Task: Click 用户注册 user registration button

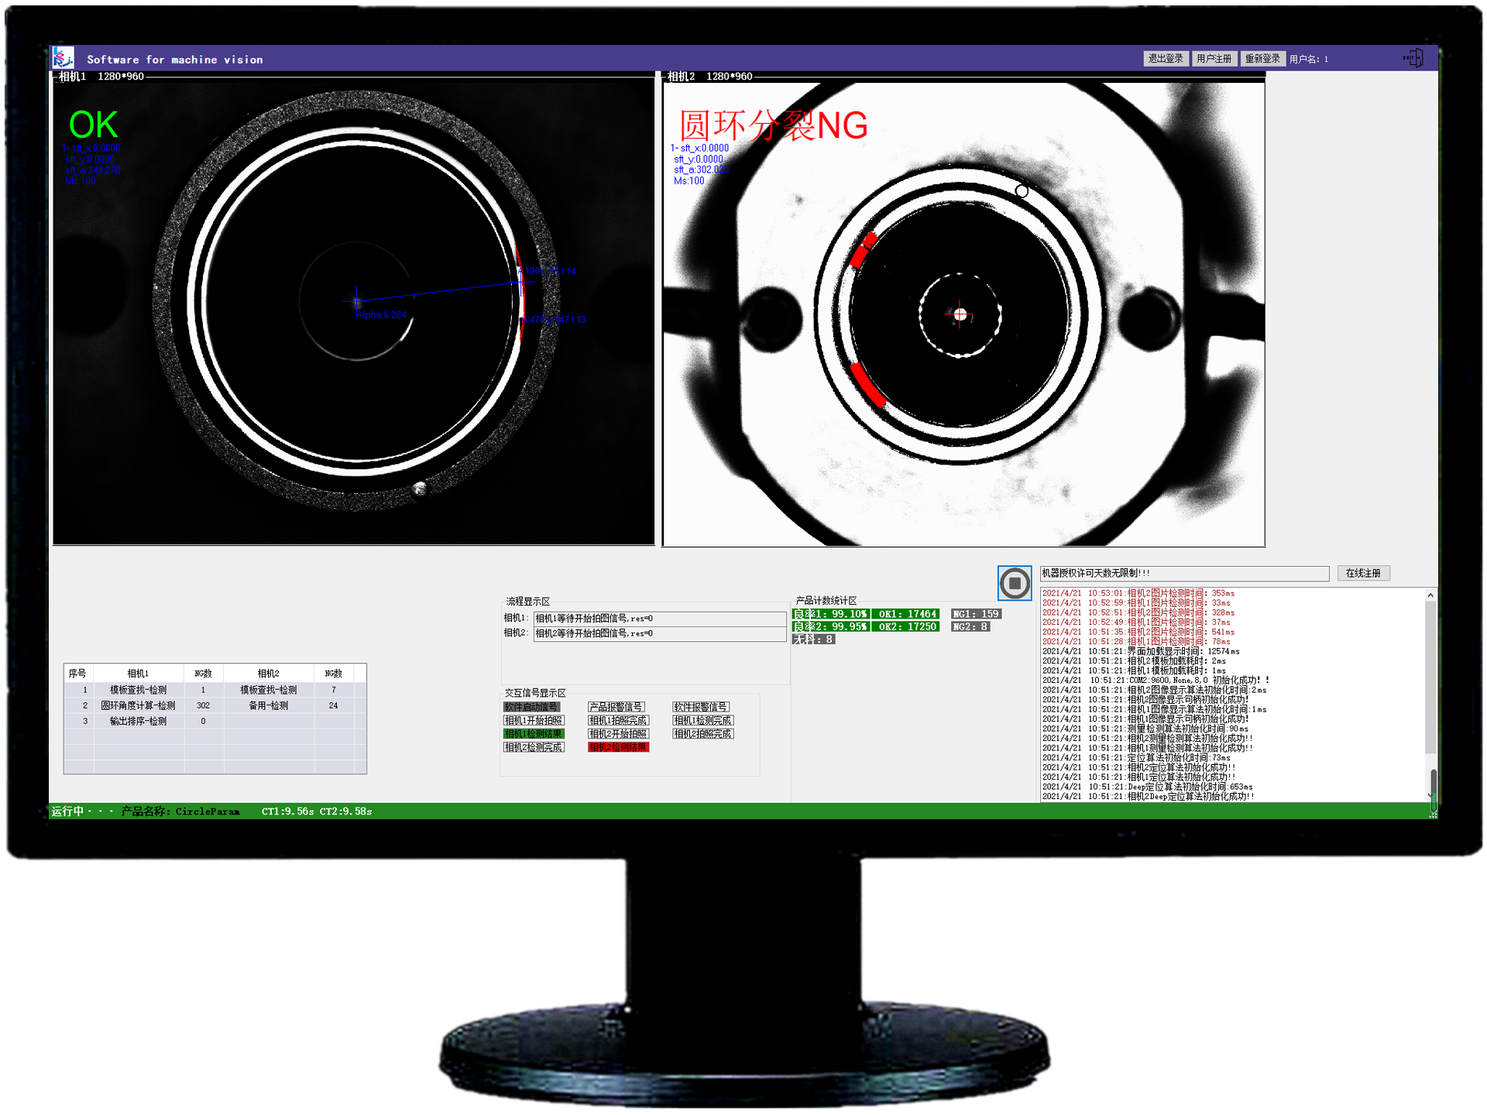Action: (x=1213, y=59)
